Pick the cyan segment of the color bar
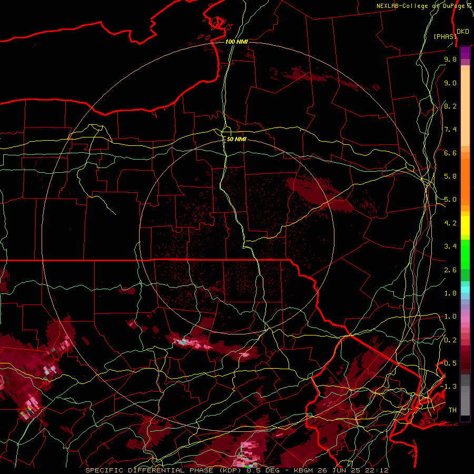The image size is (474, 474). pos(465,290)
